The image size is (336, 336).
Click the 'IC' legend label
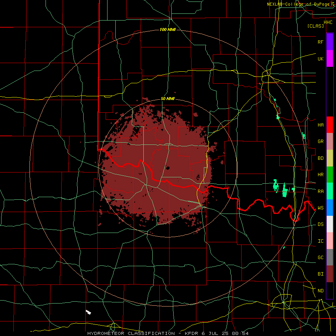[321, 241]
